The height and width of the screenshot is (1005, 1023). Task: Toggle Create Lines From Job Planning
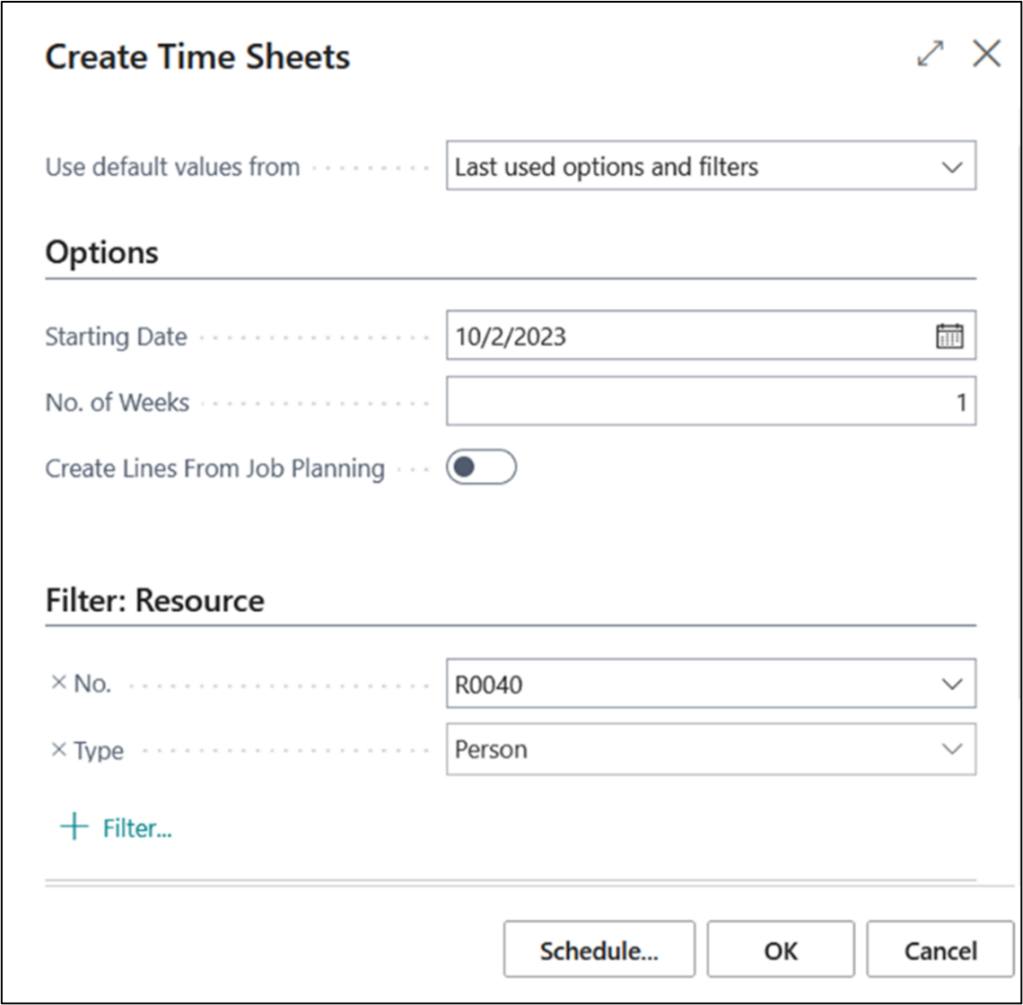pyautogui.click(x=481, y=468)
